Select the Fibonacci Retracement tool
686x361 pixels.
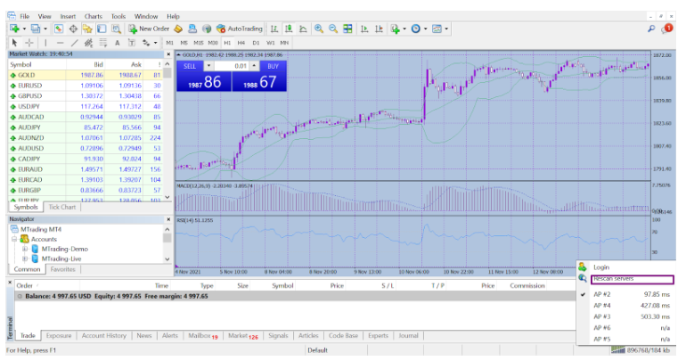point(102,43)
